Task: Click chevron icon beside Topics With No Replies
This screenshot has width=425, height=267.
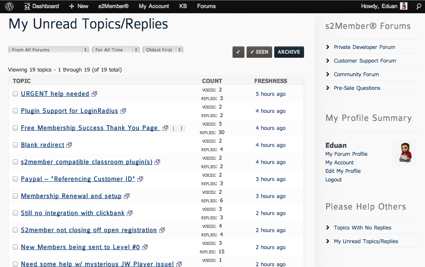Action: pyautogui.click(x=328, y=227)
